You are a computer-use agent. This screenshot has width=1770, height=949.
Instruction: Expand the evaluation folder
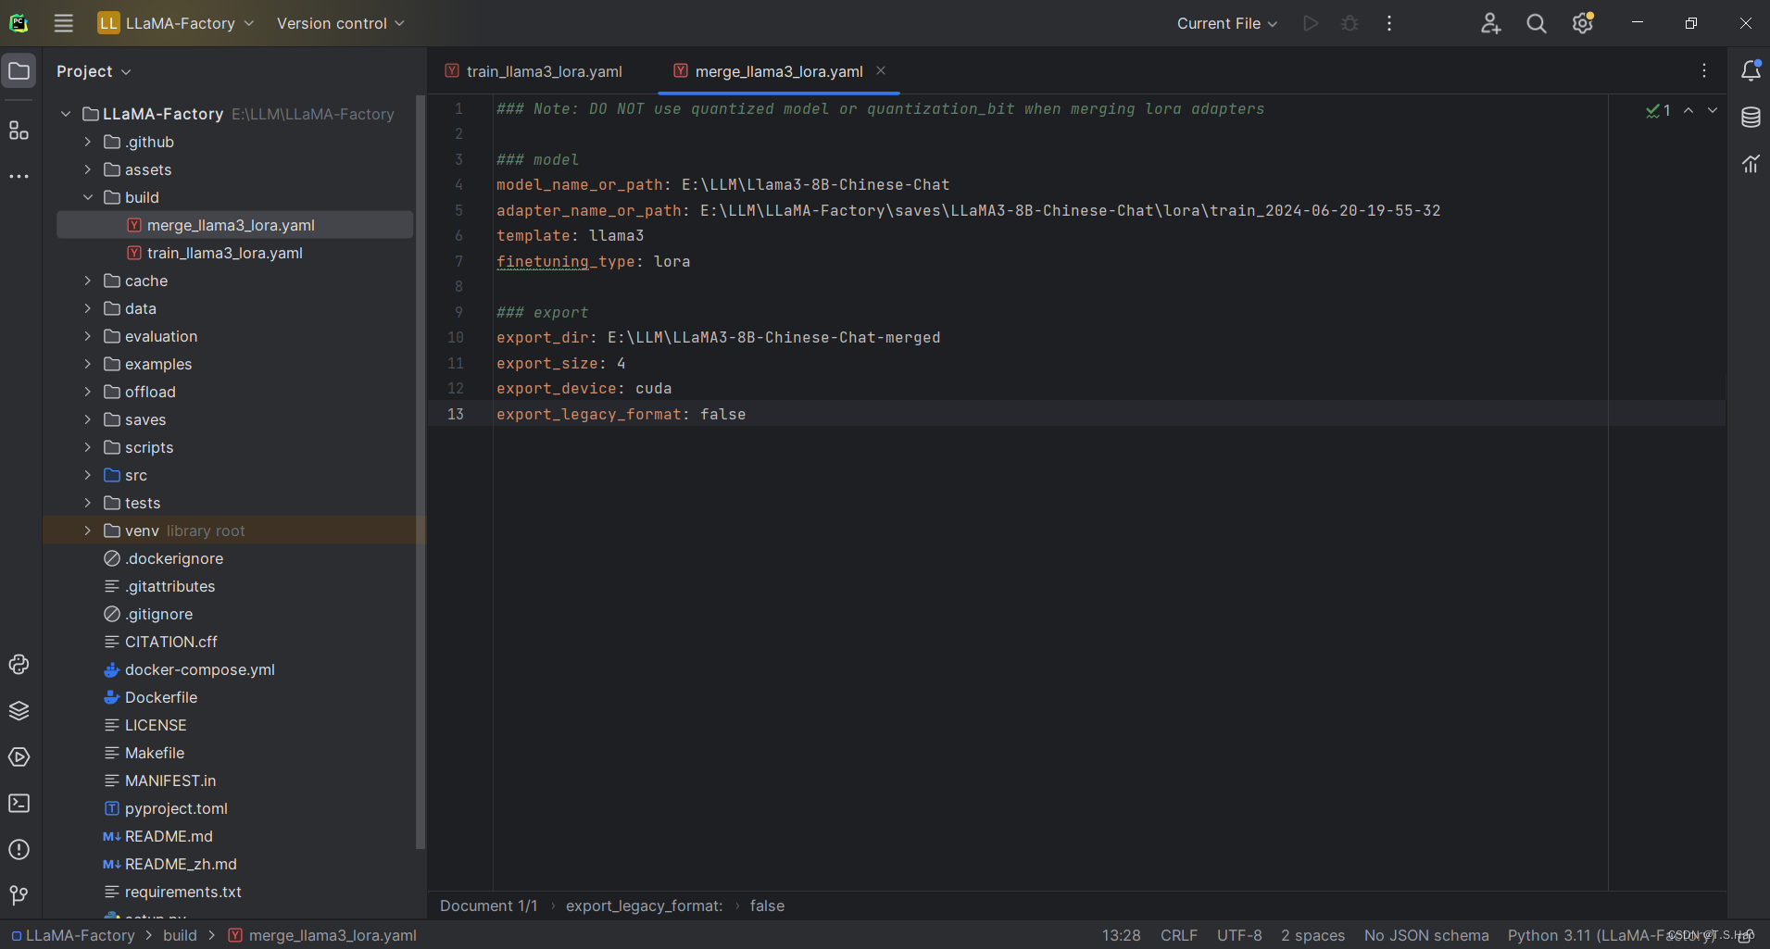(x=88, y=336)
